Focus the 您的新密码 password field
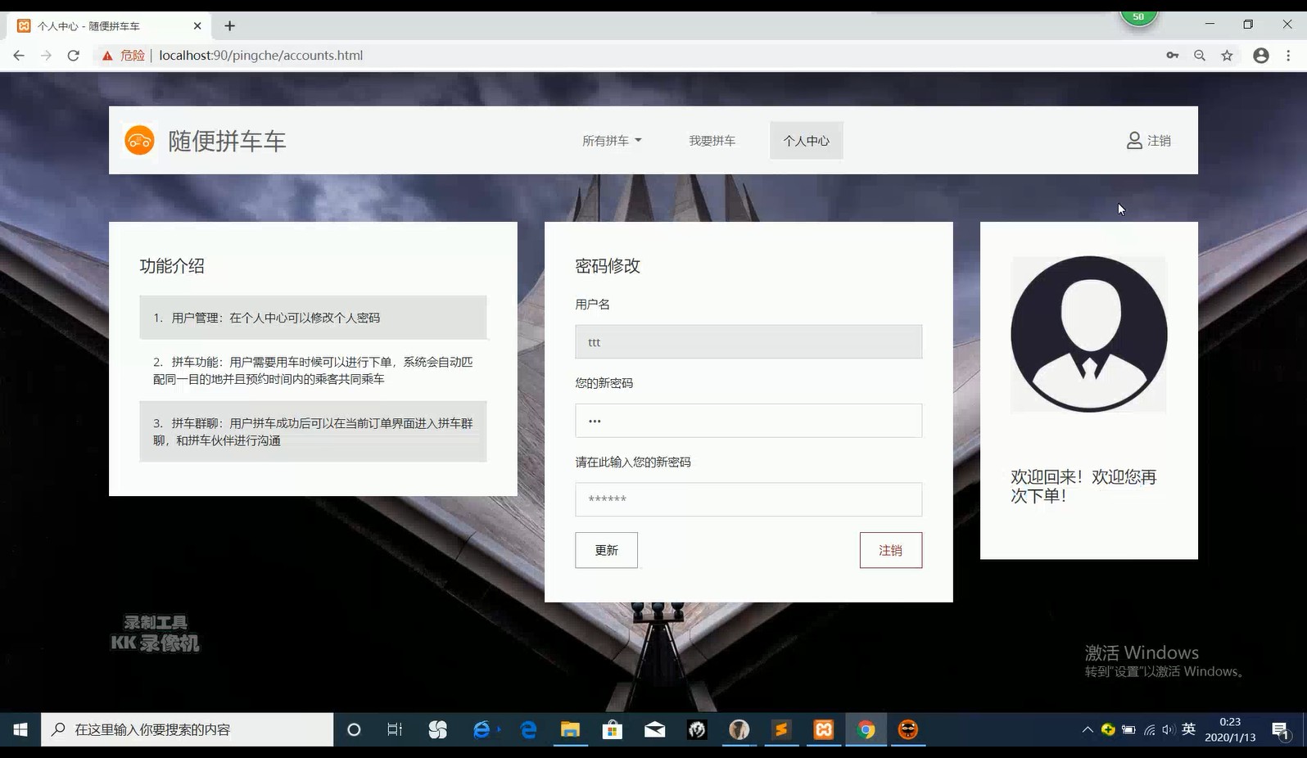 click(x=748, y=421)
